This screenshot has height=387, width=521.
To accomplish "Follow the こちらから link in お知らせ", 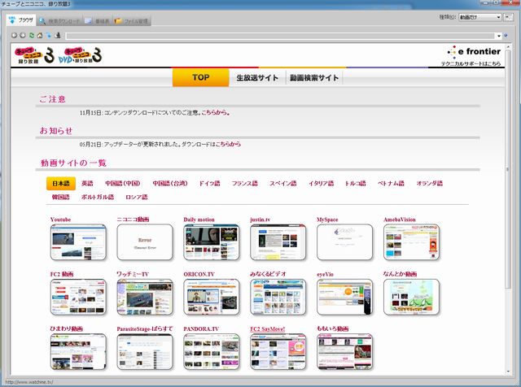I will click(x=228, y=144).
